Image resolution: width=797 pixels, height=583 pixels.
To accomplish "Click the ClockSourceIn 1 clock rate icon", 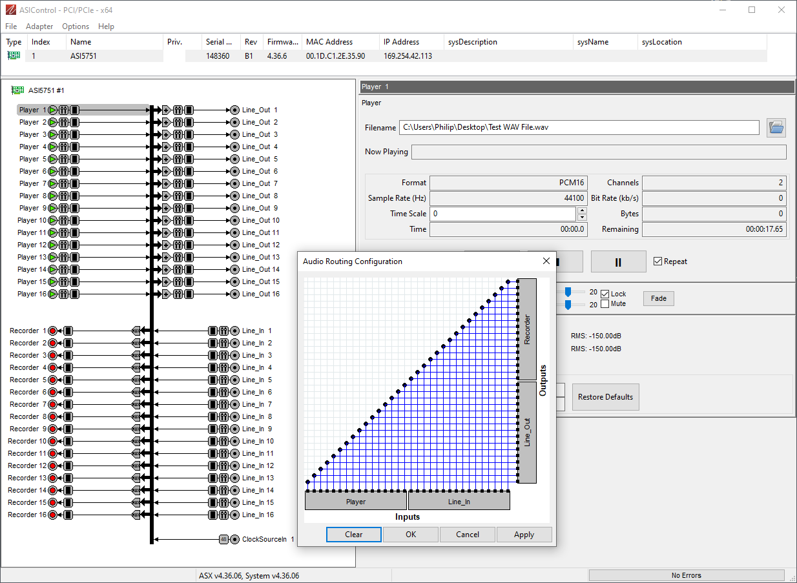I will coord(223,539).
